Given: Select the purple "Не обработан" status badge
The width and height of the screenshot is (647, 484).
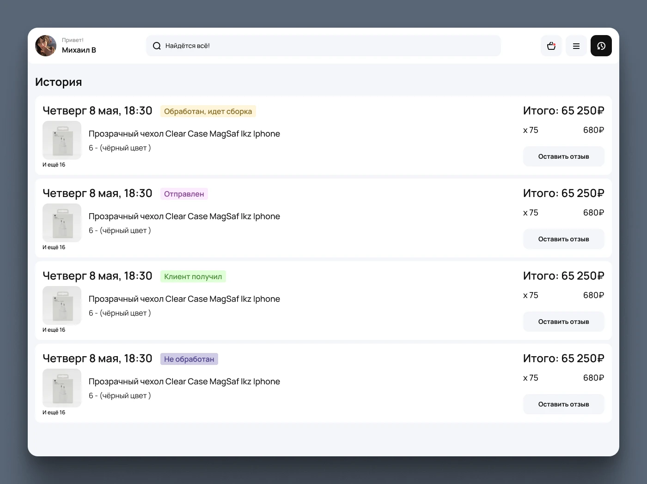Looking at the screenshot, I should click(189, 359).
